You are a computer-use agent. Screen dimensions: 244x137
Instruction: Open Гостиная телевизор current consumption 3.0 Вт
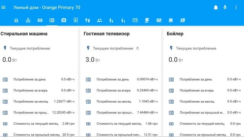pos(93,60)
